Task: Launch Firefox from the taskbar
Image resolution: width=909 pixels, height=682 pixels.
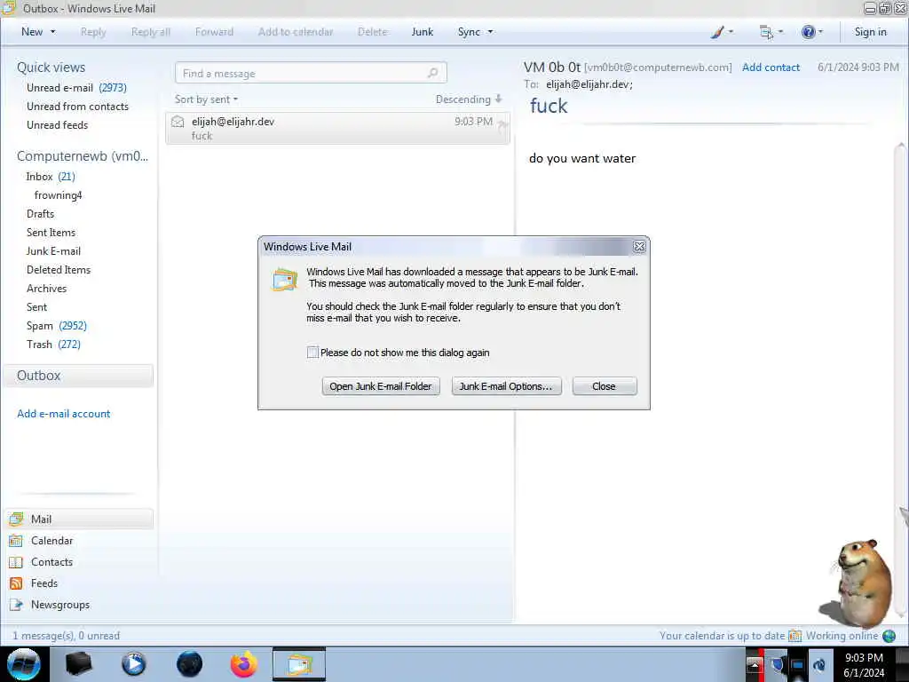Action: (x=244, y=664)
